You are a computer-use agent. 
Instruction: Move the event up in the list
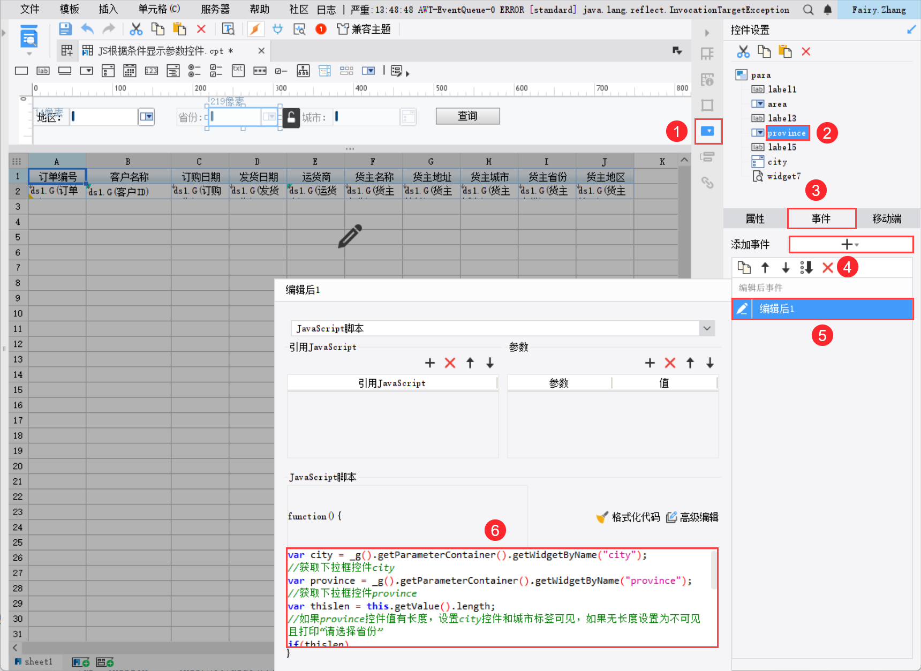(x=765, y=267)
